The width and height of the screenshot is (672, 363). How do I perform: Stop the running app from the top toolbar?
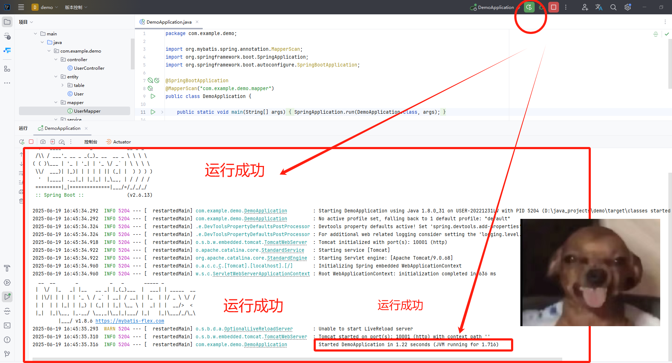coord(554,7)
